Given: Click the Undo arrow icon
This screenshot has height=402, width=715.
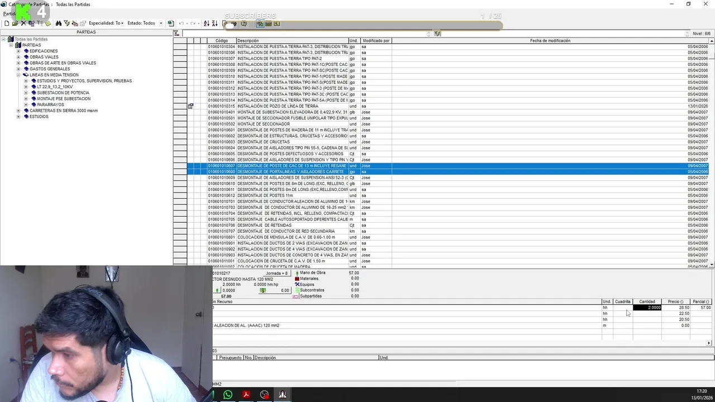Looking at the screenshot, I should (181, 23).
